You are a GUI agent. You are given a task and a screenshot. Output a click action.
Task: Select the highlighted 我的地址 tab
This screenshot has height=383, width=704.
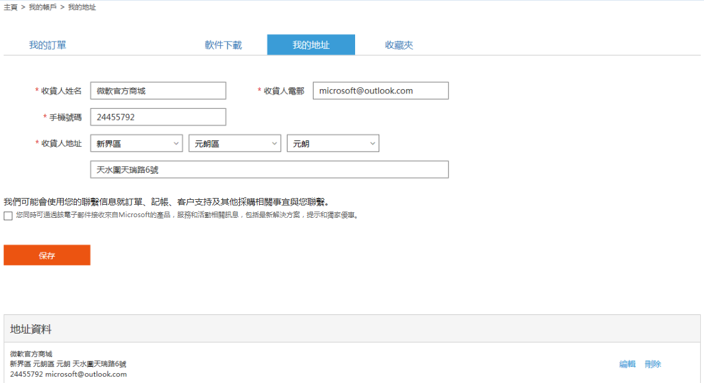310,45
